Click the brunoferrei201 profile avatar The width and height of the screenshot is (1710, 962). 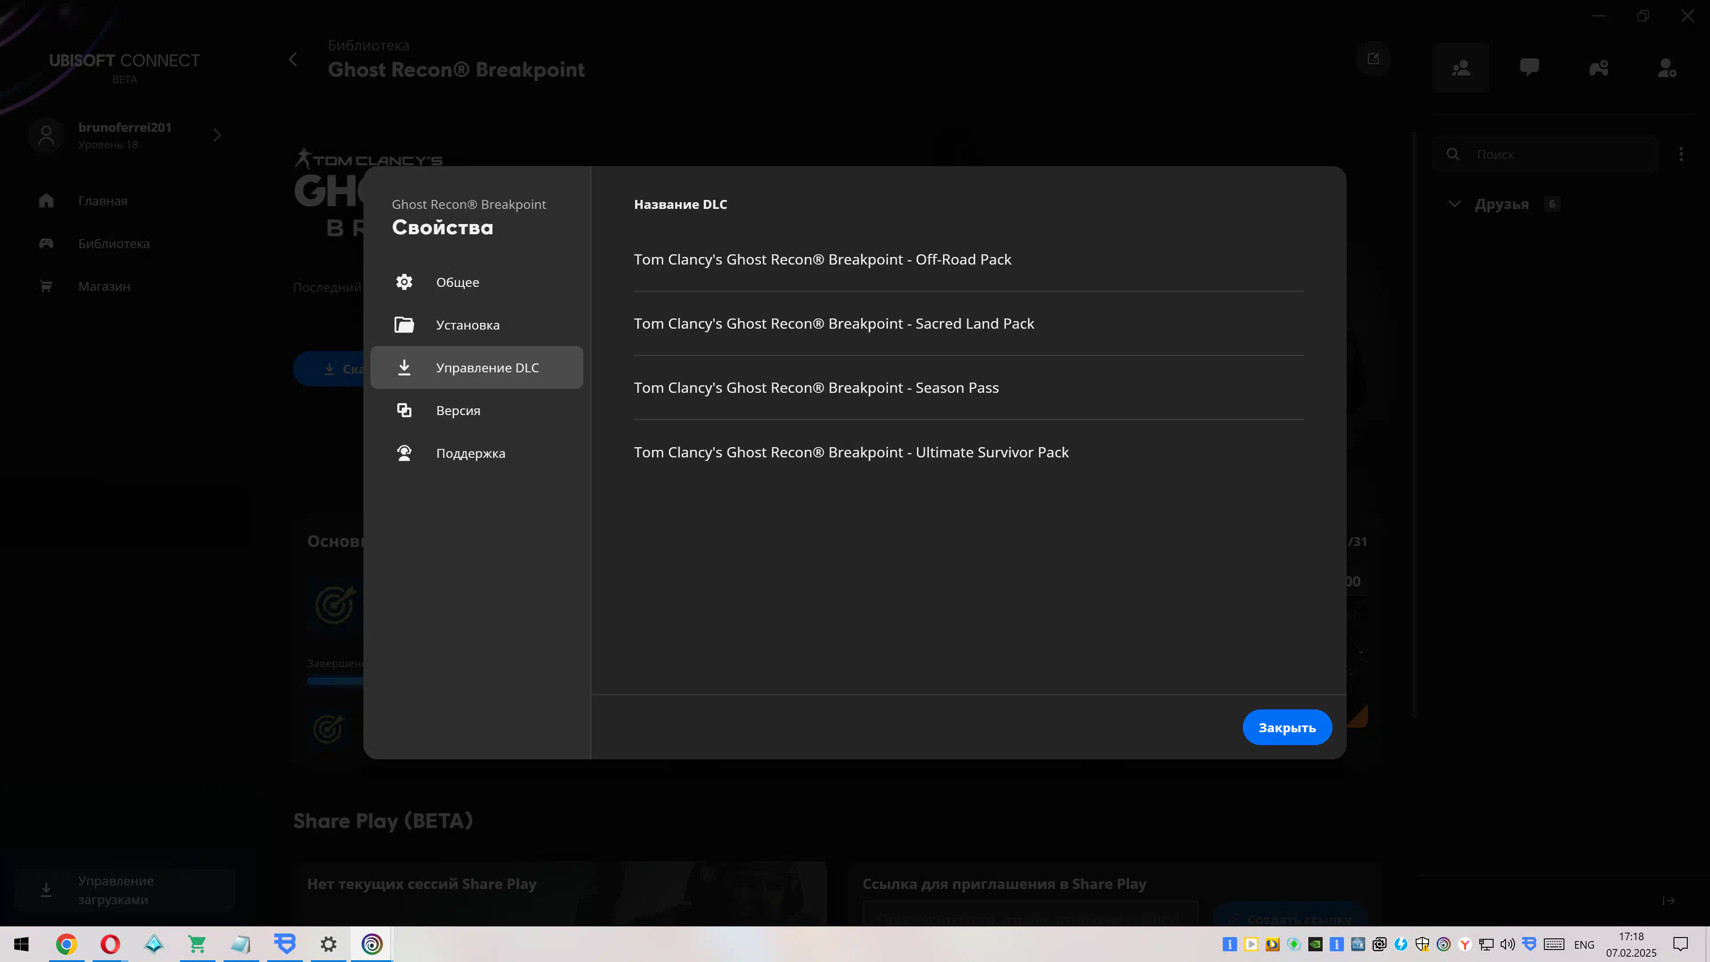coord(46,135)
